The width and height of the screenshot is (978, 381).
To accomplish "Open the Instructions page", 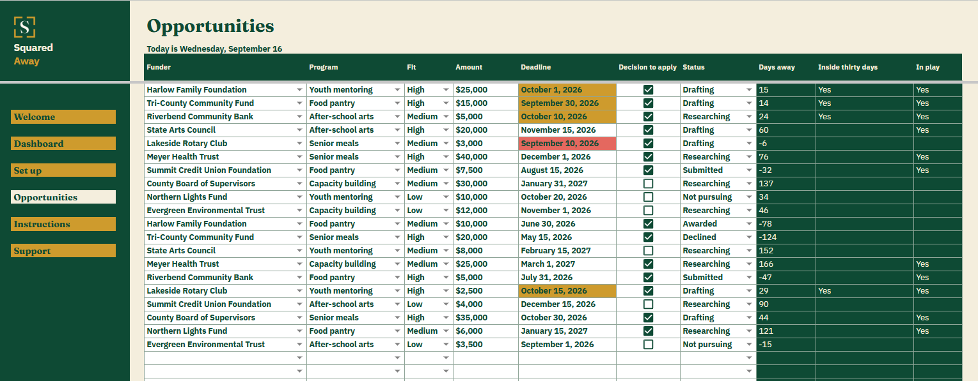I will point(63,224).
